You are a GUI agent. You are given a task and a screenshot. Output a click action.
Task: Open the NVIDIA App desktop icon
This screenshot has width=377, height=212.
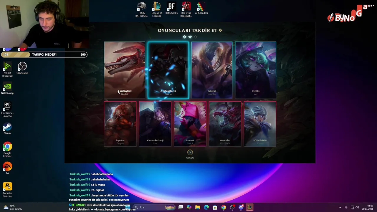coord(7,88)
